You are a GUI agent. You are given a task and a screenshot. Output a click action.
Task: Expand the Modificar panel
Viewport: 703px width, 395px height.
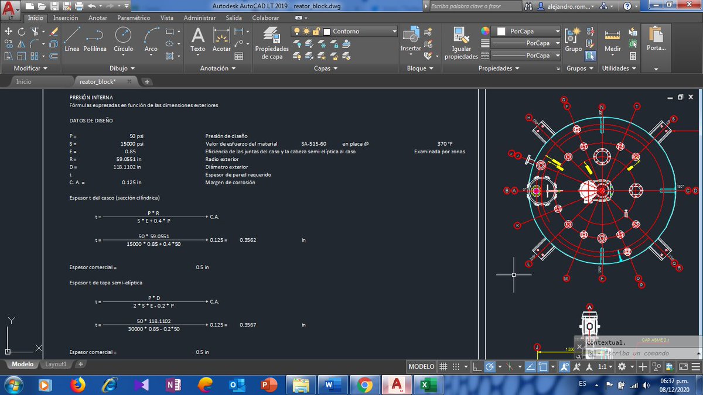(x=30, y=68)
